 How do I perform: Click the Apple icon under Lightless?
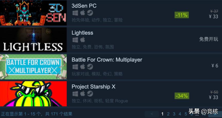82,40
